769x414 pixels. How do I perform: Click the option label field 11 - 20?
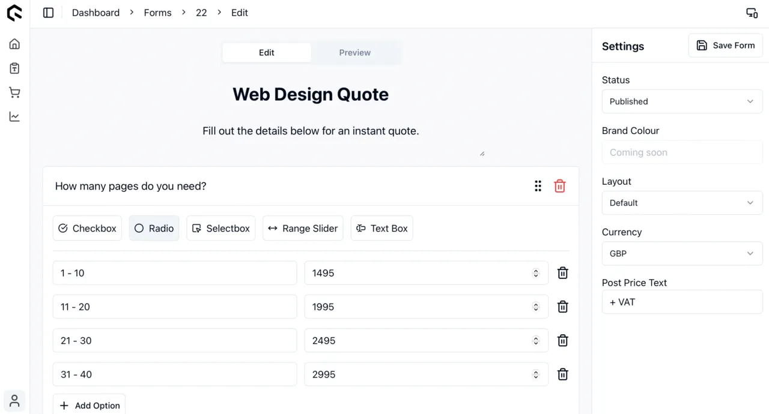point(175,307)
